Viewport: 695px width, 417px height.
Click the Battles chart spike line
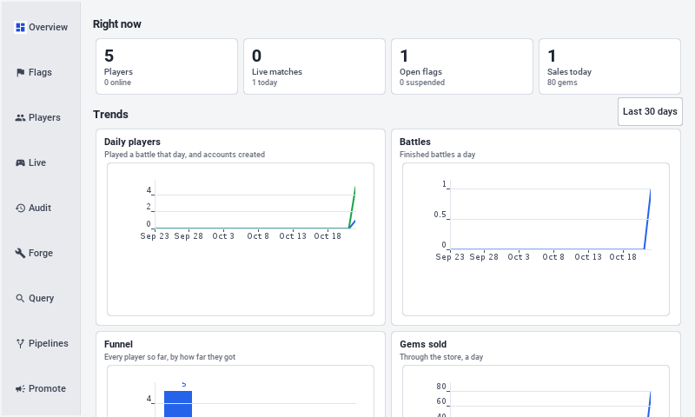pos(647,219)
